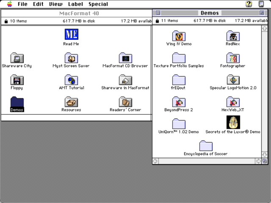The height and width of the screenshot is (203, 271).
Task: Select the Wing IV Demo folder
Action: (x=179, y=36)
